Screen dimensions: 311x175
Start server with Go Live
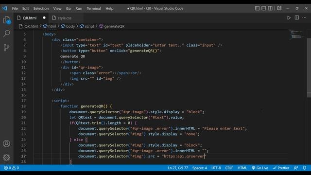coord(260,168)
